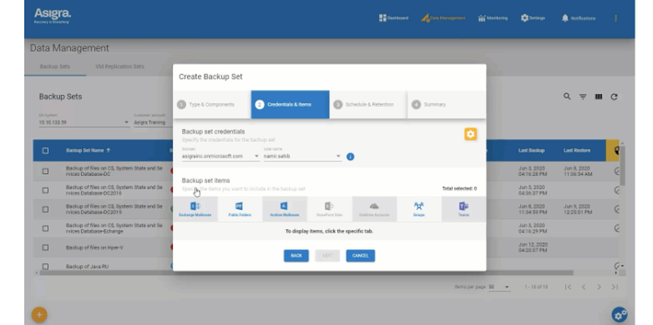The image size is (653, 325).
Task: Go to first page of results
Action: (567, 286)
